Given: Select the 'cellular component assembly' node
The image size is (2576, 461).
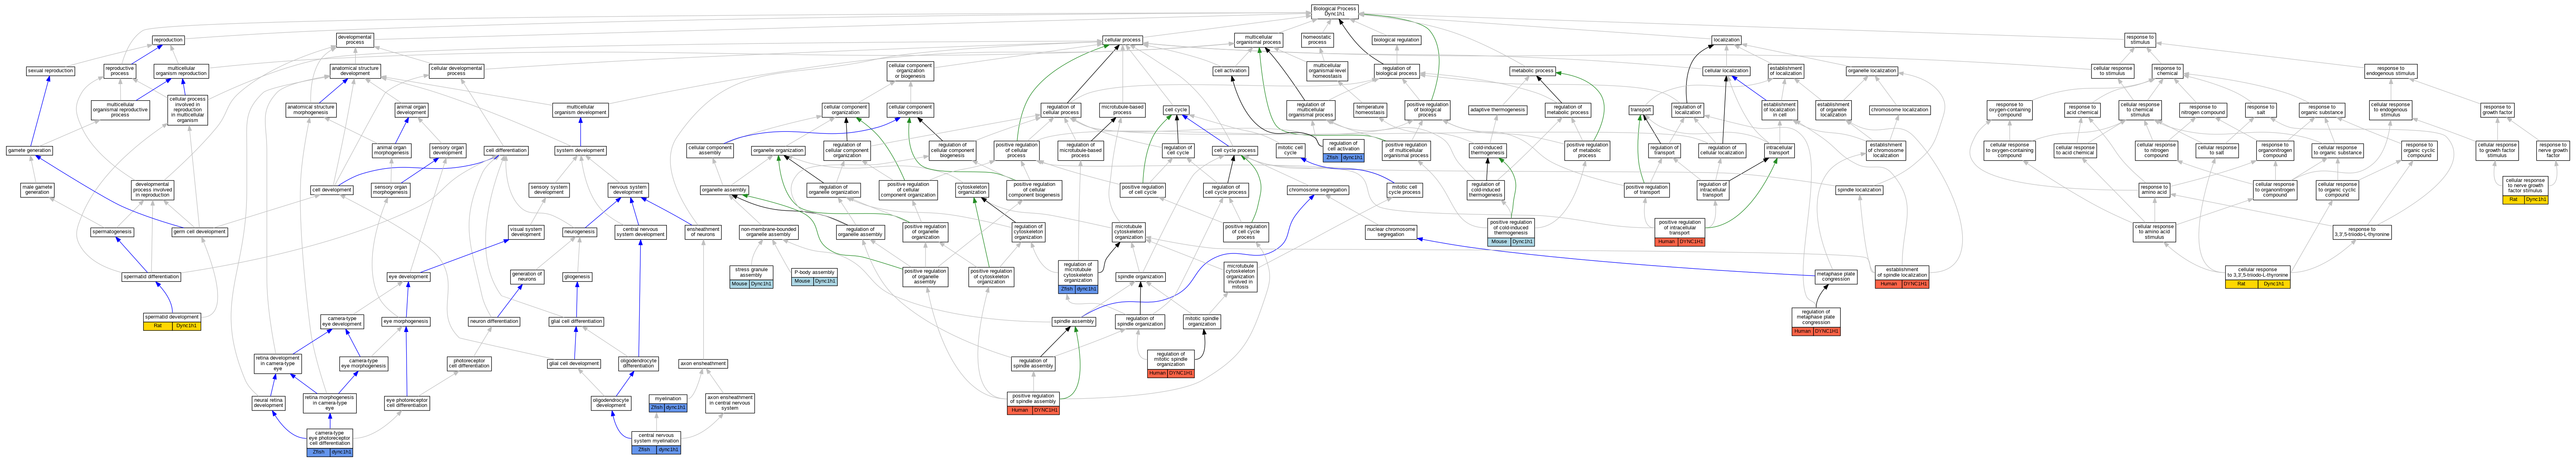Looking at the screenshot, I should [710, 151].
